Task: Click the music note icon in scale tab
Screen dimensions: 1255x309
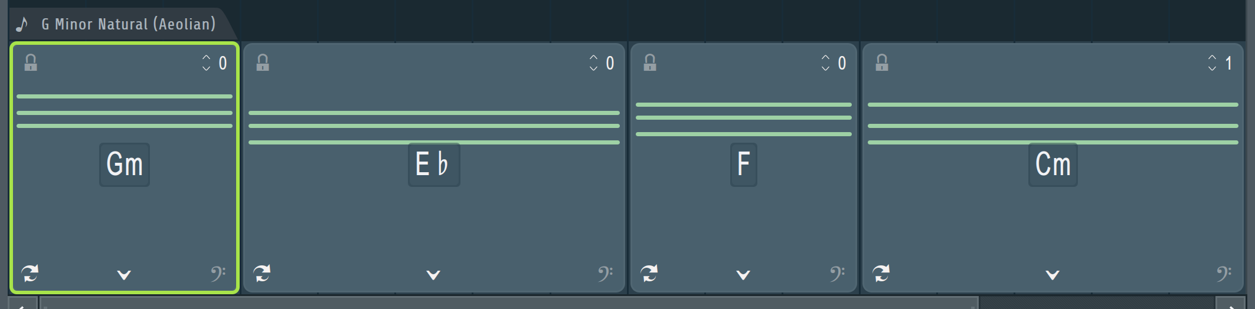Action: [x=22, y=24]
